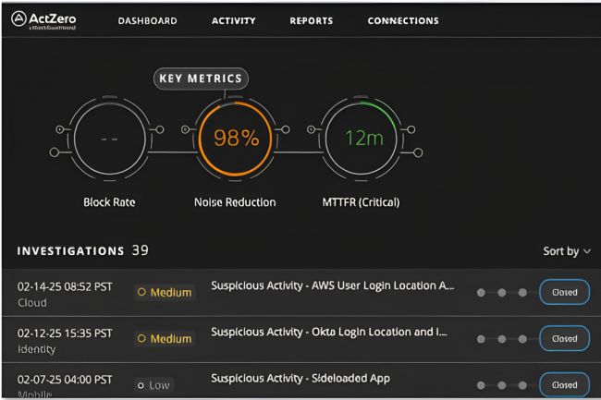Click Closed button on Okta investigation row

tap(564, 338)
